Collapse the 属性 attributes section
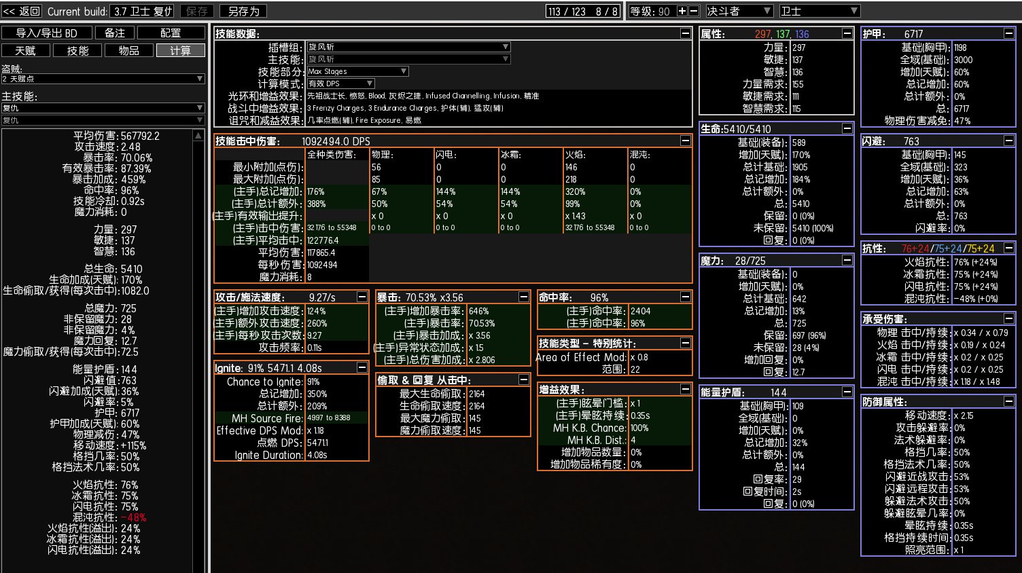 point(847,33)
